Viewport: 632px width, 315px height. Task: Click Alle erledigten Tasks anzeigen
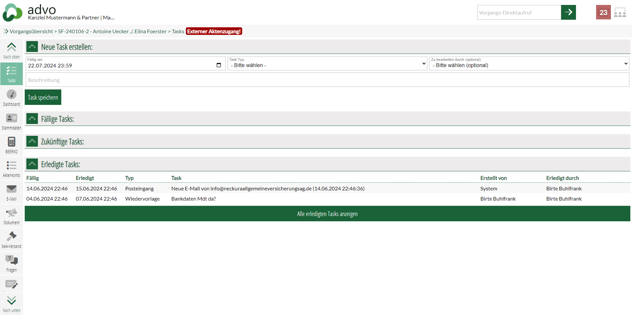[x=327, y=214]
